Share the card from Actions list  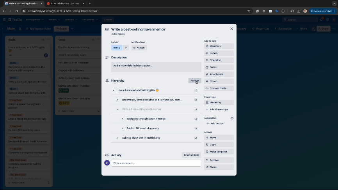click(x=219, y=167)
